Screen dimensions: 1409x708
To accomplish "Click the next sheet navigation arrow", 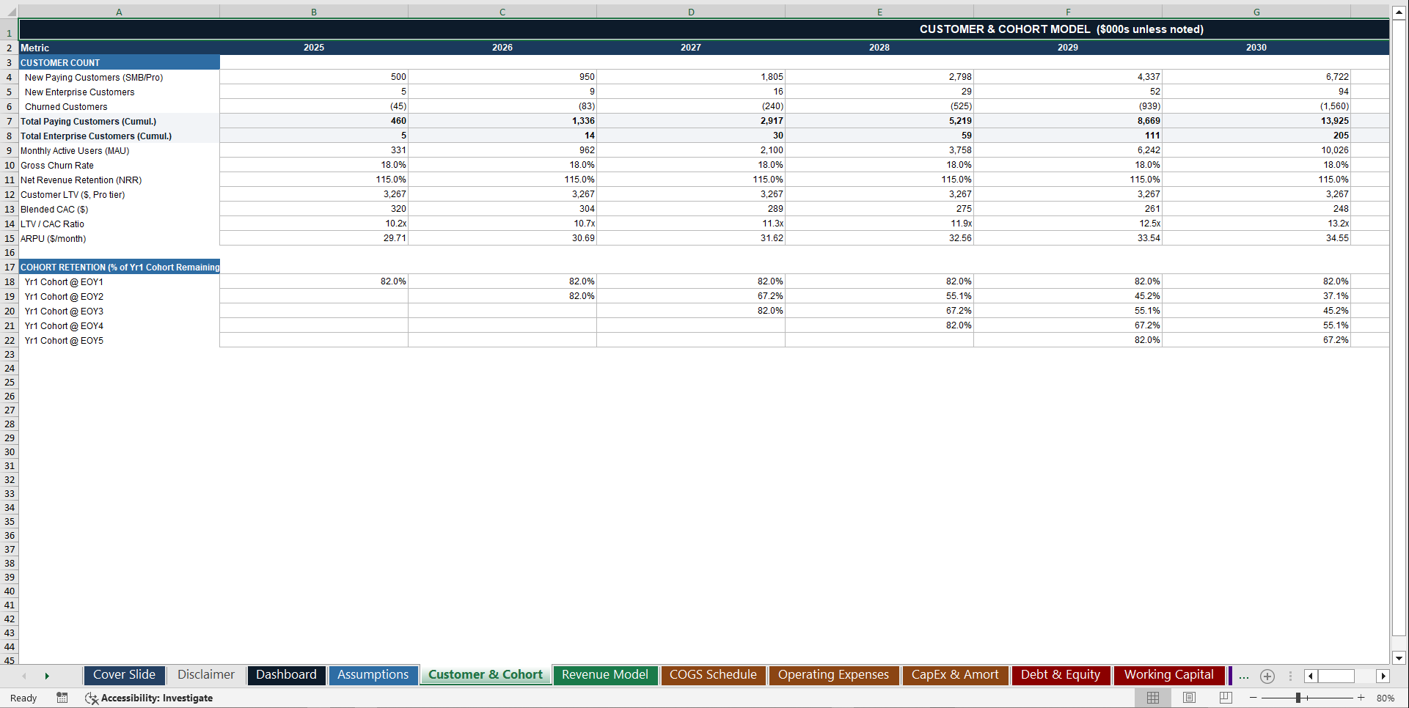I will coord(47,676).
